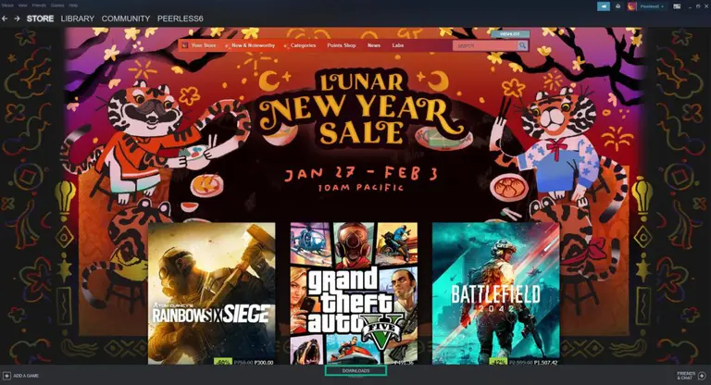Screen dimensions: 711x385
Task: Click the profile avatar image
Action: click(631, 6)
